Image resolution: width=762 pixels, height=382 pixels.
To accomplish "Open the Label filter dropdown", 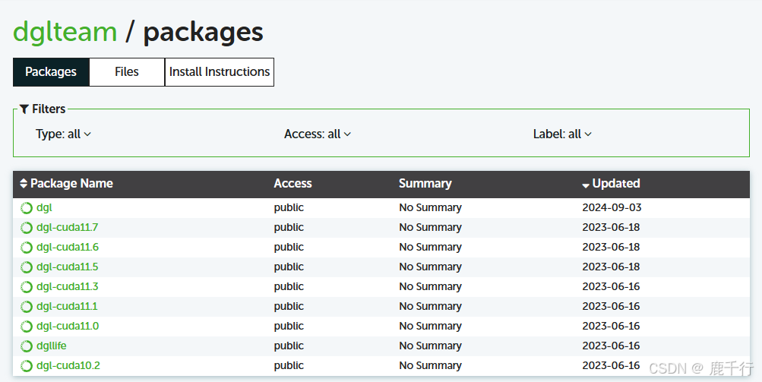I will [x=562, y=134].
